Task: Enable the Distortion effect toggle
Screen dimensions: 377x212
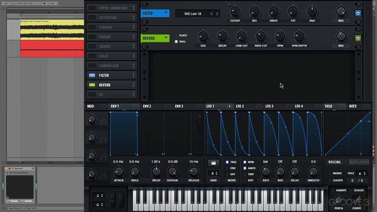Action: click(x=92, y=18)
